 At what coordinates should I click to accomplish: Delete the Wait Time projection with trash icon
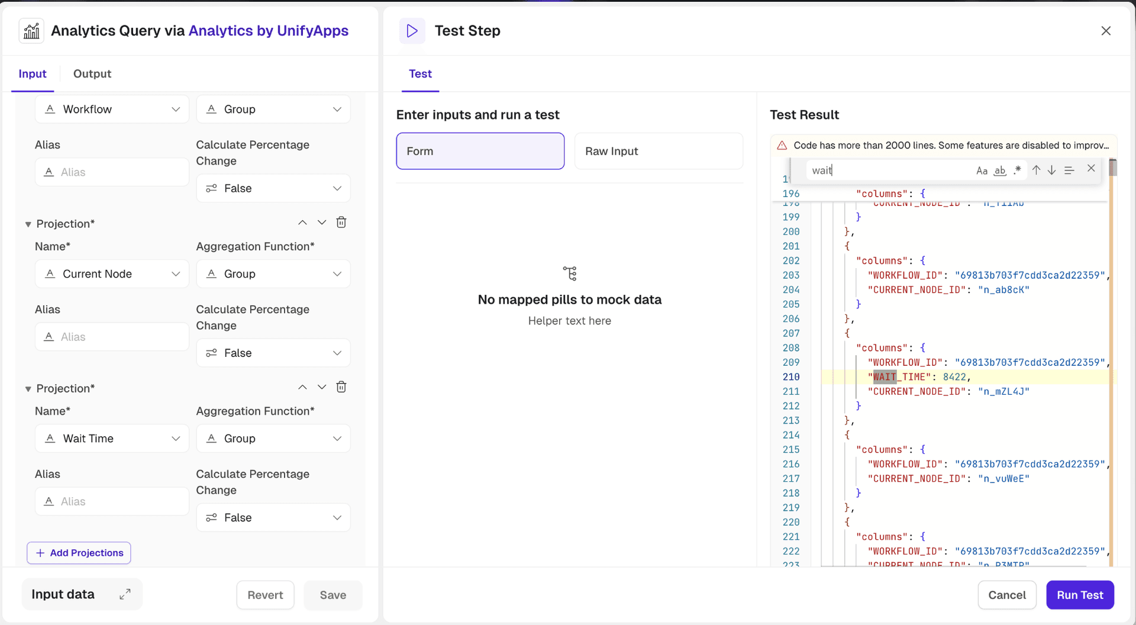tap(341, 387)
